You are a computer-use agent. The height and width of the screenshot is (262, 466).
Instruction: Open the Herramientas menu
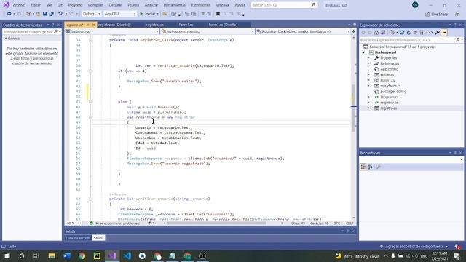point(174,5)
